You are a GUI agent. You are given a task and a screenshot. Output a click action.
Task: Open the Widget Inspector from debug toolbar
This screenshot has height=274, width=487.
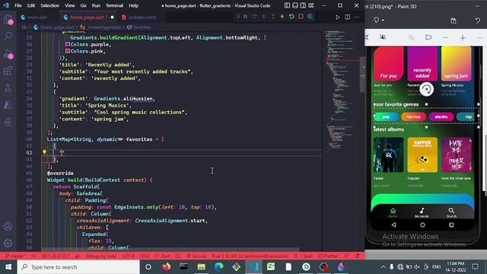310,17
